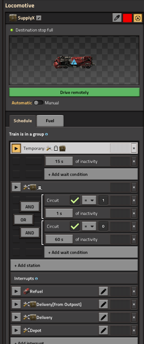144x344 pixels.
Task: Click the play arrow on the Temporary stop
Action: tap(16, 148)
